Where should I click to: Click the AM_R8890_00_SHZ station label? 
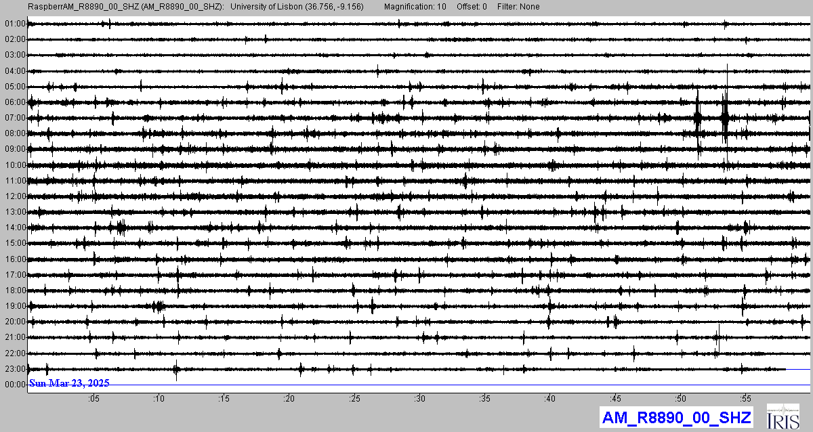click(675, 418)
